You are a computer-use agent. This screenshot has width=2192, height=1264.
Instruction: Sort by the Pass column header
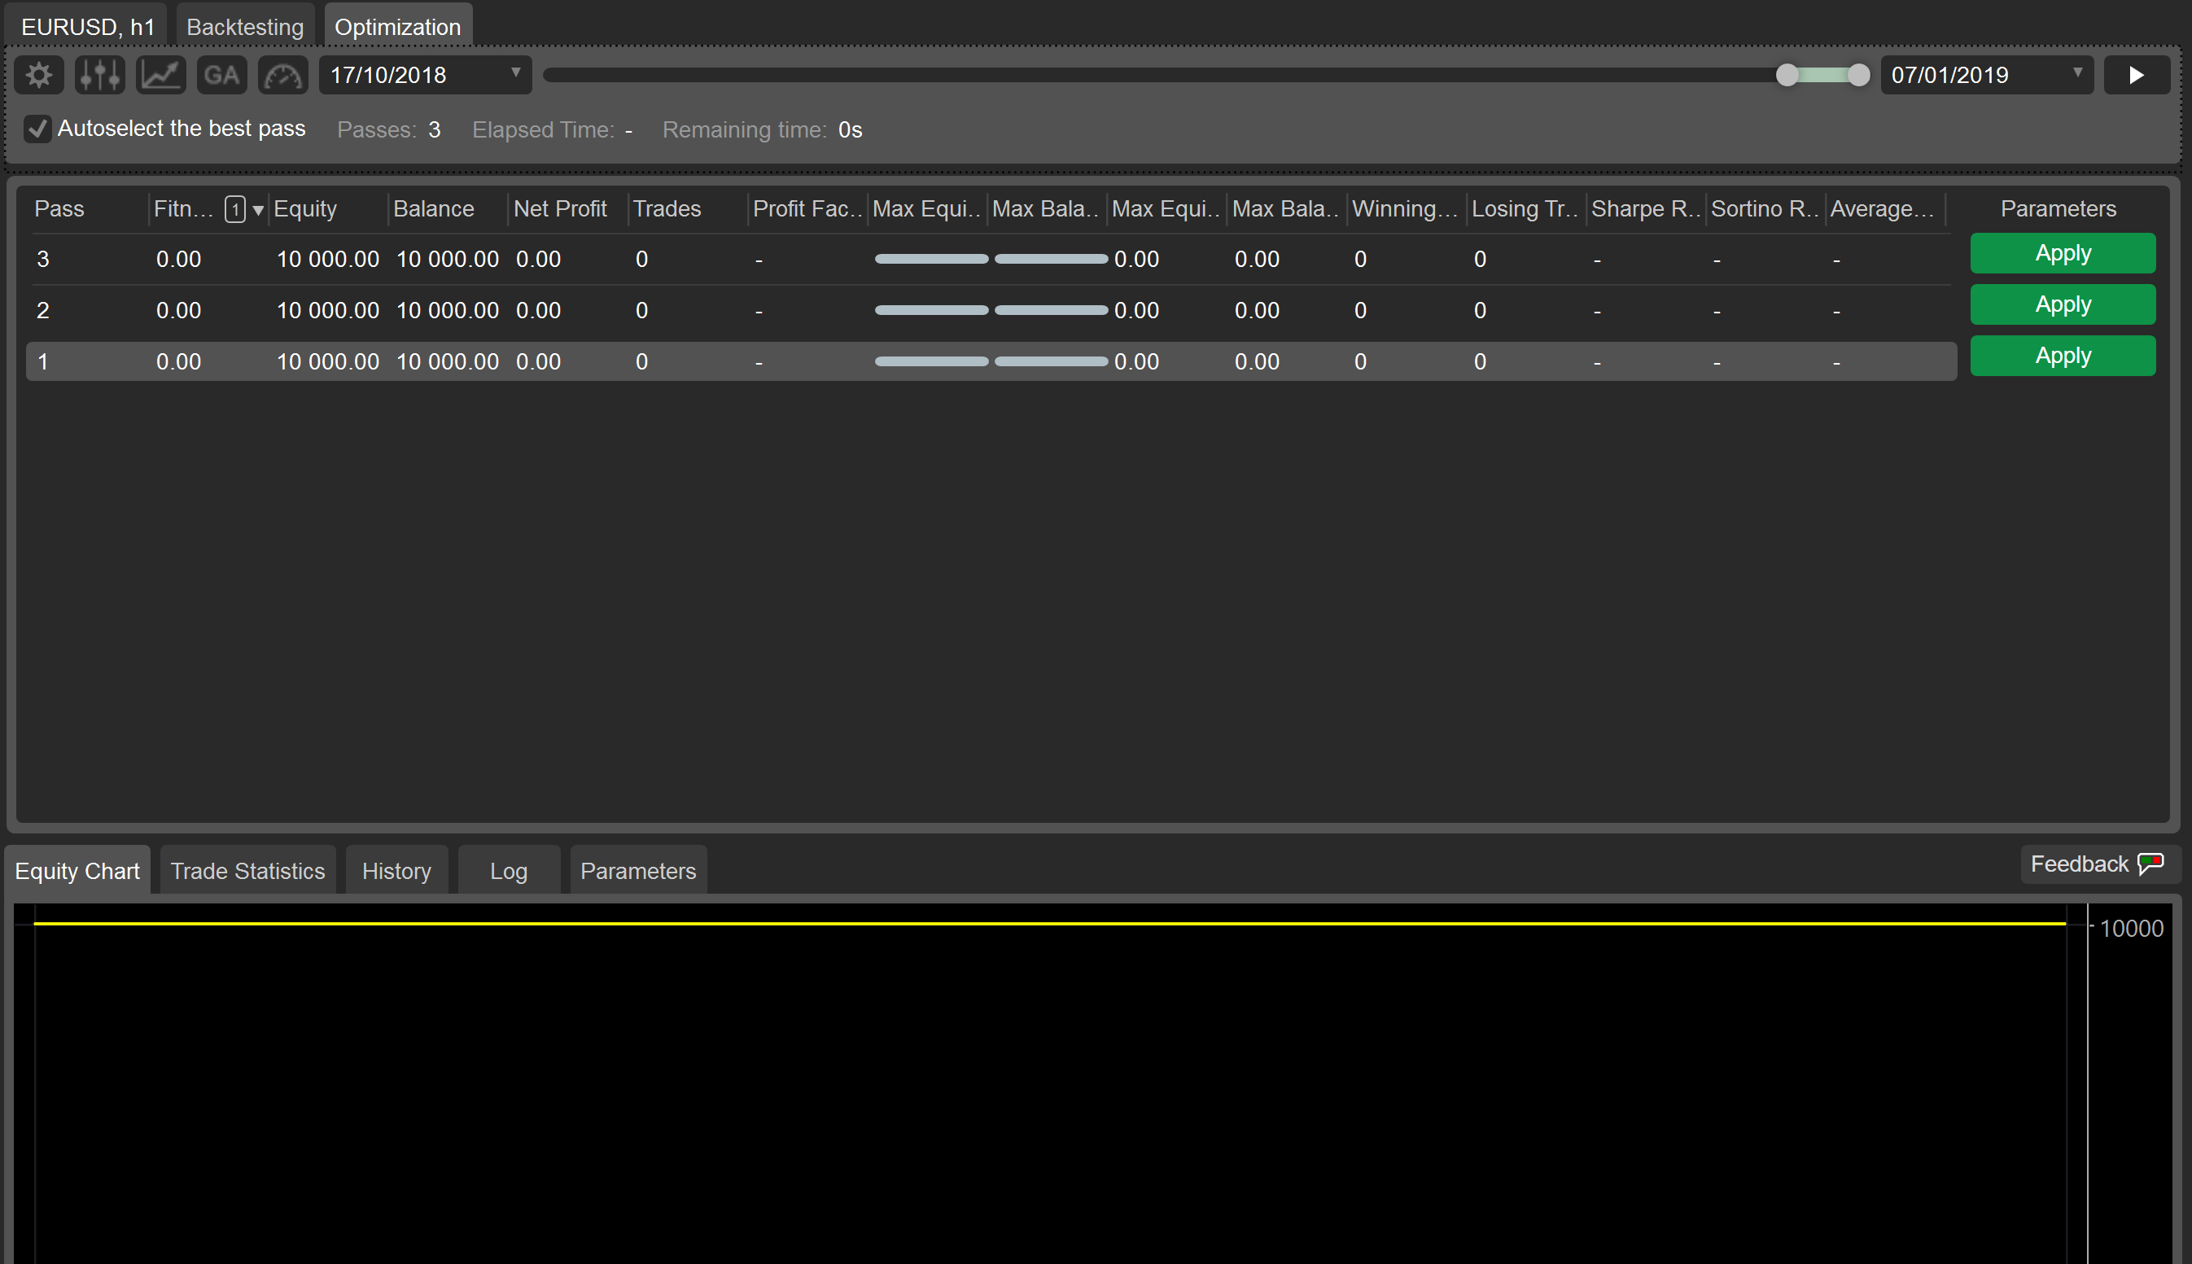pos(59,209)
